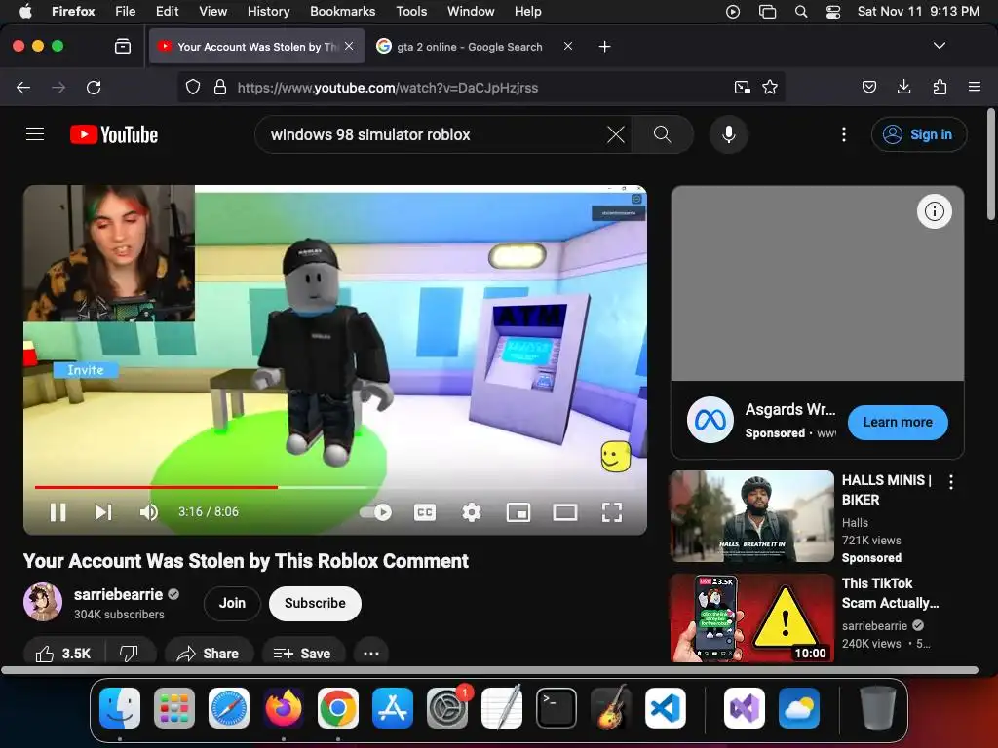The height and width of the screenshot is (748, 998).
Task: Open Spotlight search in menu bar
Action: point(801,12)
